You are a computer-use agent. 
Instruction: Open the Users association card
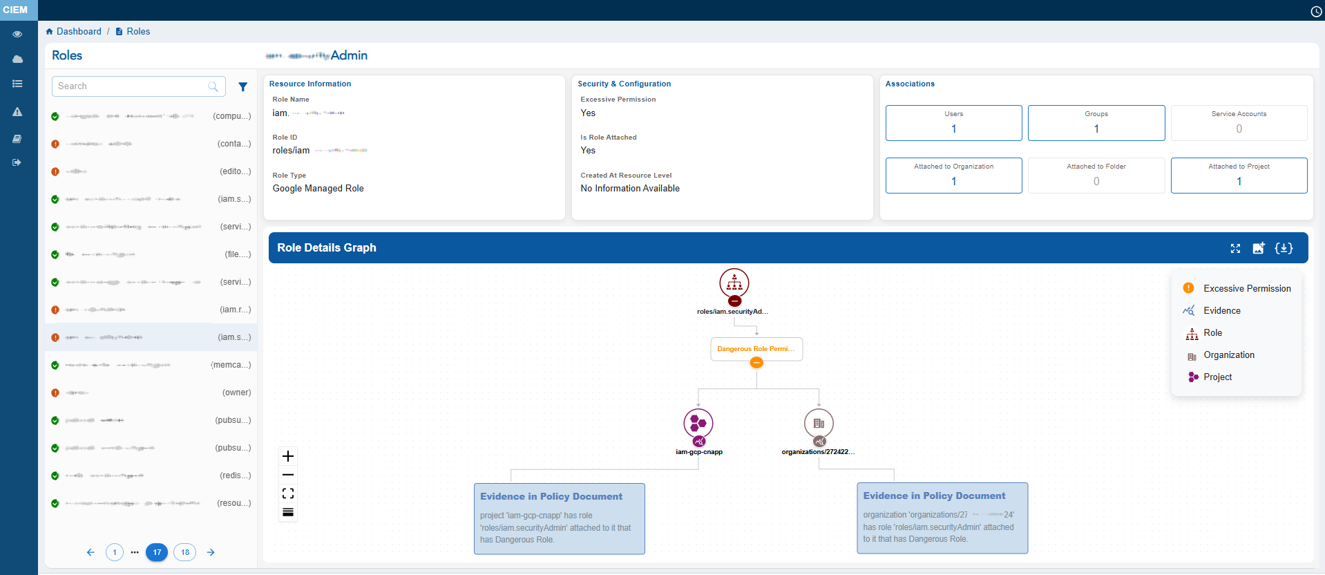[953, 123]
